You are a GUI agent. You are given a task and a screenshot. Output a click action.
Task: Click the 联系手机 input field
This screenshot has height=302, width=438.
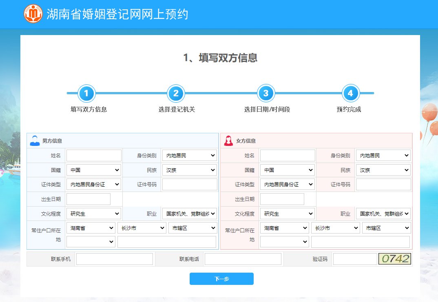tap(114, 259)
